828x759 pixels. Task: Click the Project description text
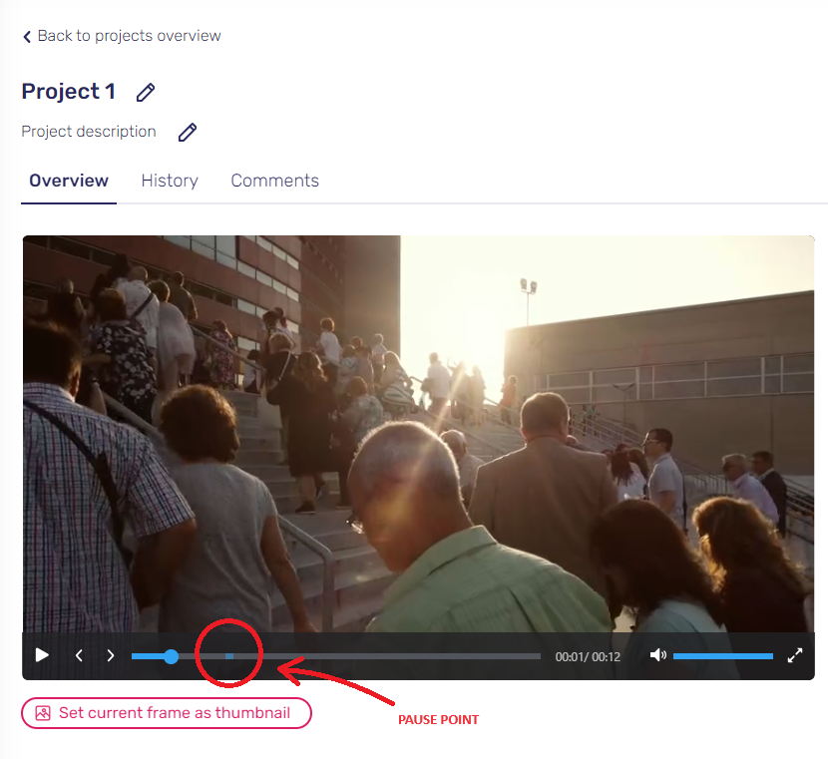pos(89,132)
